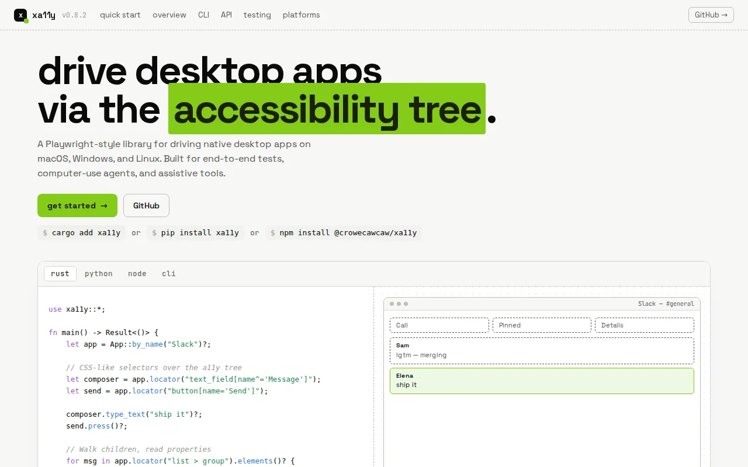The image size is (748, 467).
Task: Click the 'Slack — #general' window title
Action: [666, 304]
